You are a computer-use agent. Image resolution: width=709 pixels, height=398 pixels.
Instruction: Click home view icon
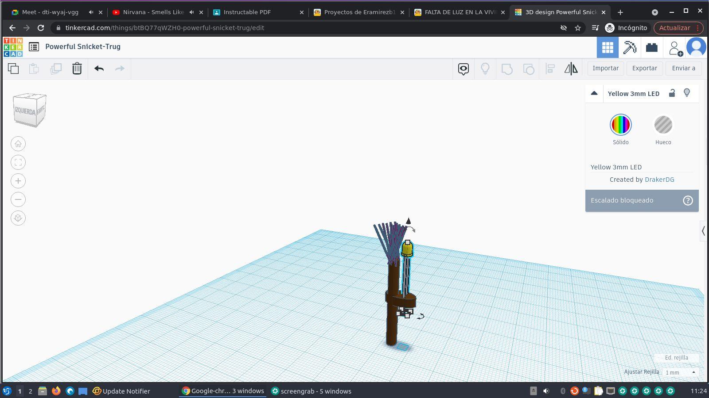point(18,144)
